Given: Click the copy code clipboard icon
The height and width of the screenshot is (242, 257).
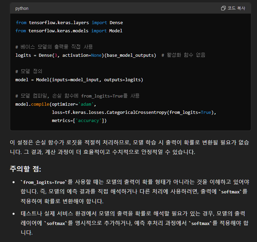Looking at the screenshot, I should [223, 8].
